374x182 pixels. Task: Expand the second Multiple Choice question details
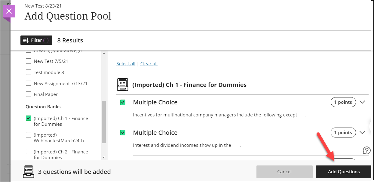coord(362,132)
